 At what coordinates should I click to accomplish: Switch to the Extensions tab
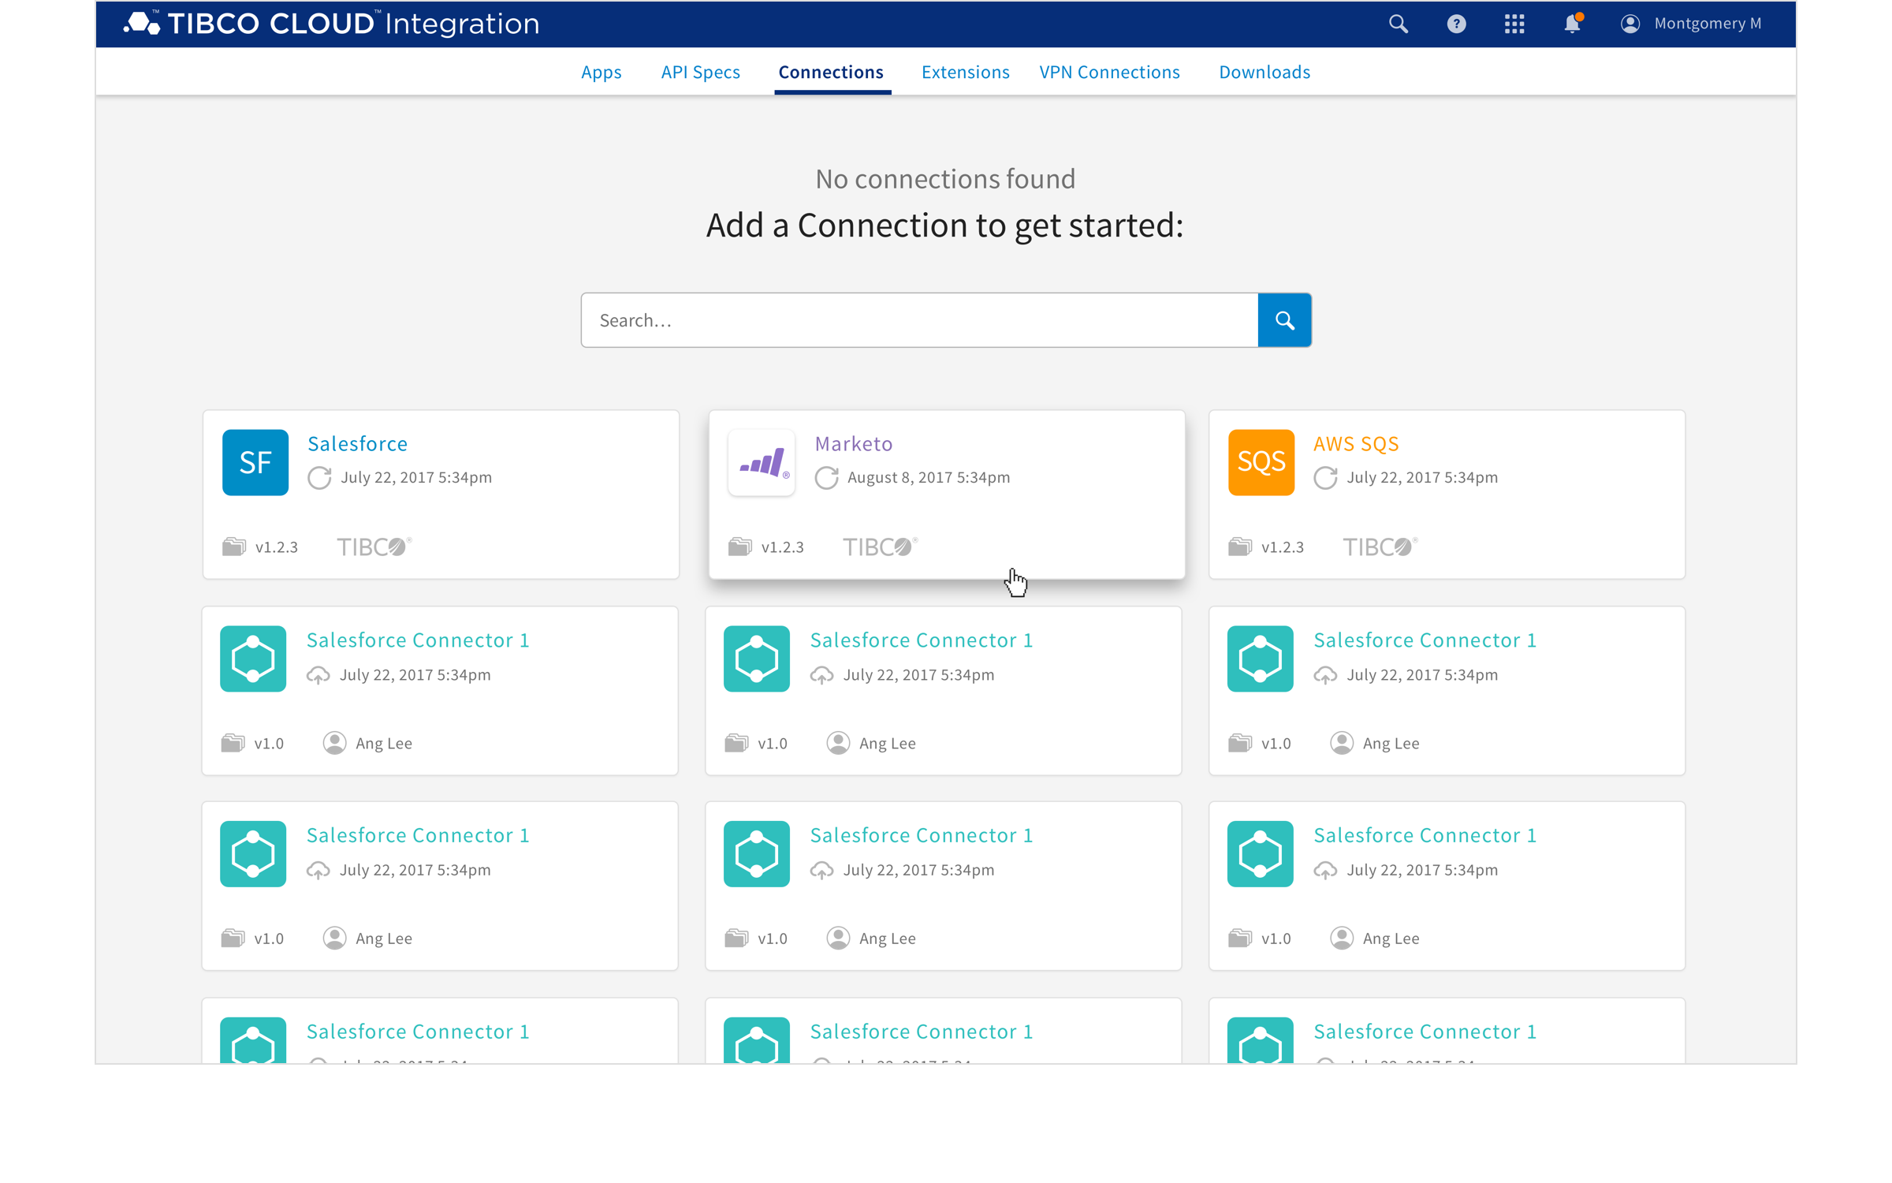pos(965,72)
